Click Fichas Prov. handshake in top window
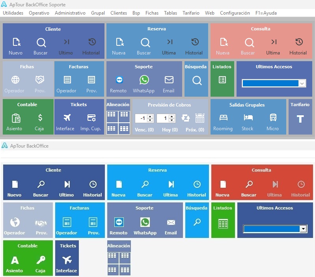The image size is (315, 277). [x=40, y=80]
